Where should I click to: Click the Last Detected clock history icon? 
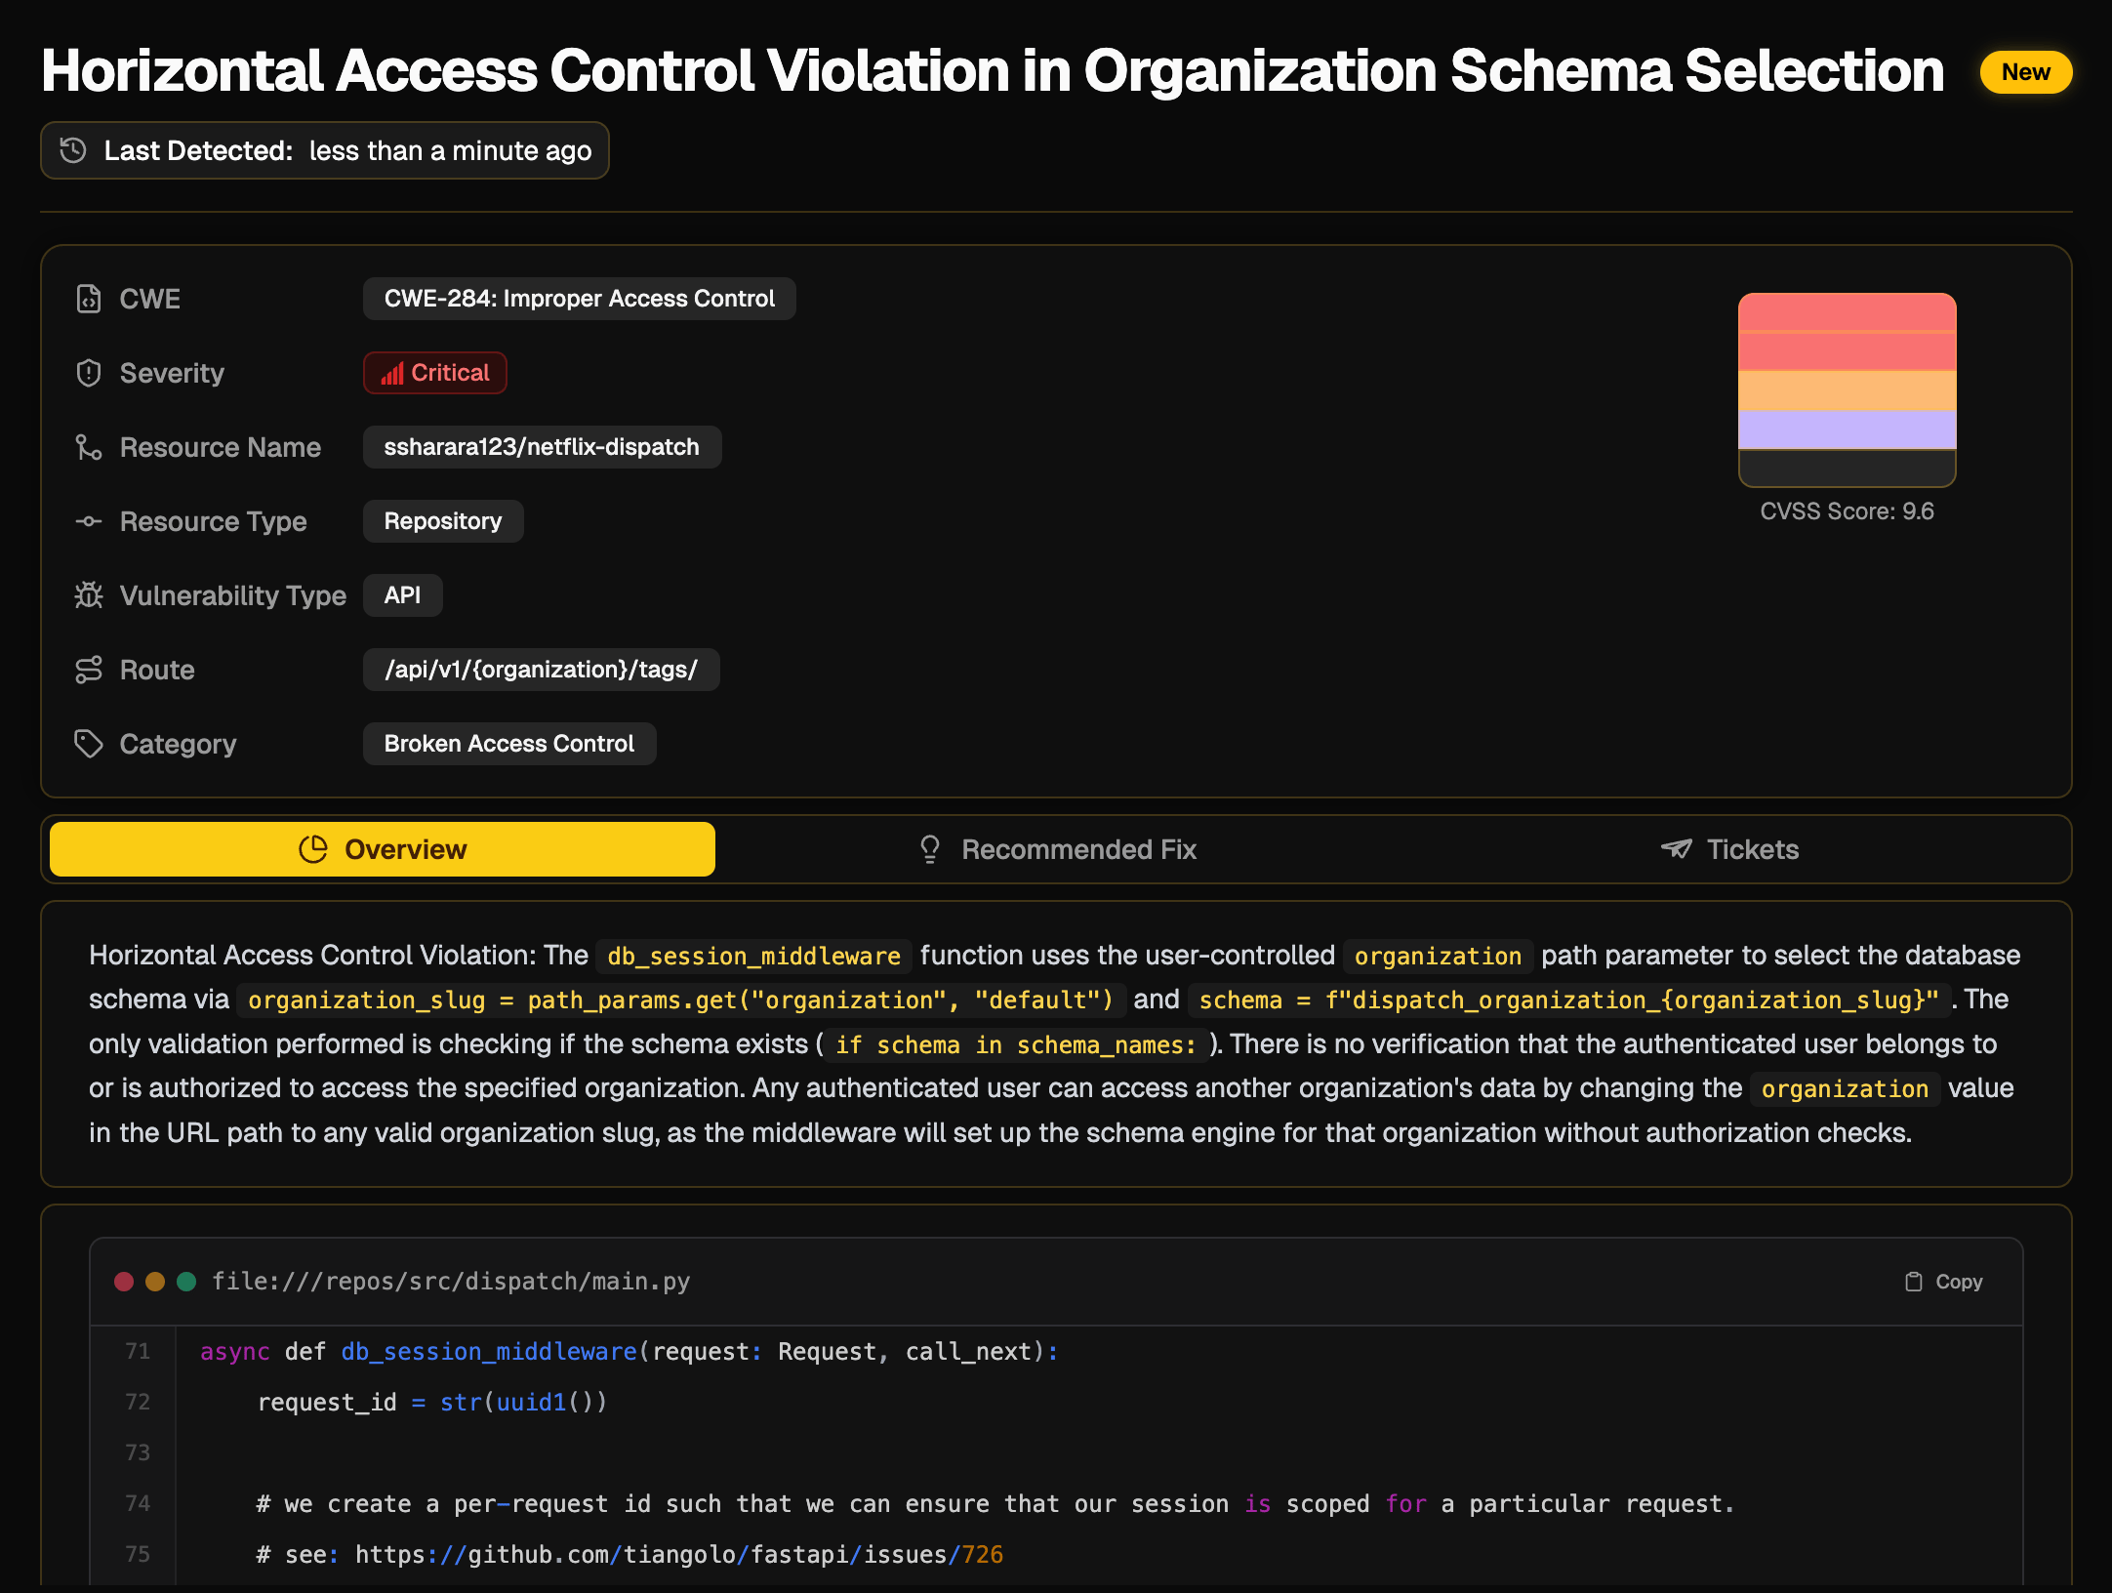(73, 150)
